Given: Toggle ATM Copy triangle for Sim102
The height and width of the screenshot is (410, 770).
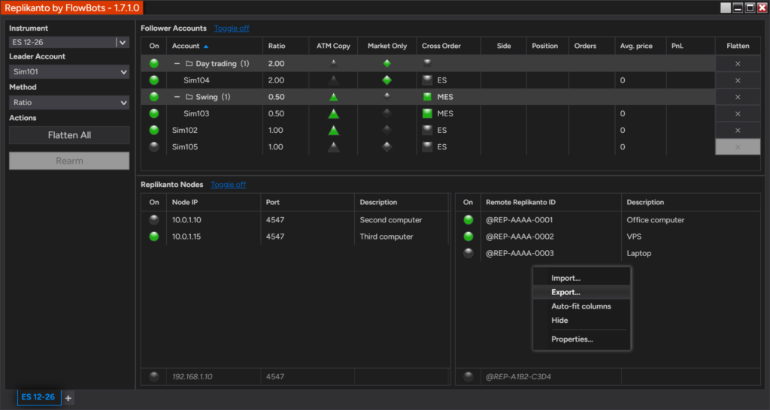Looking at the screenshot, I should (333, 131).
